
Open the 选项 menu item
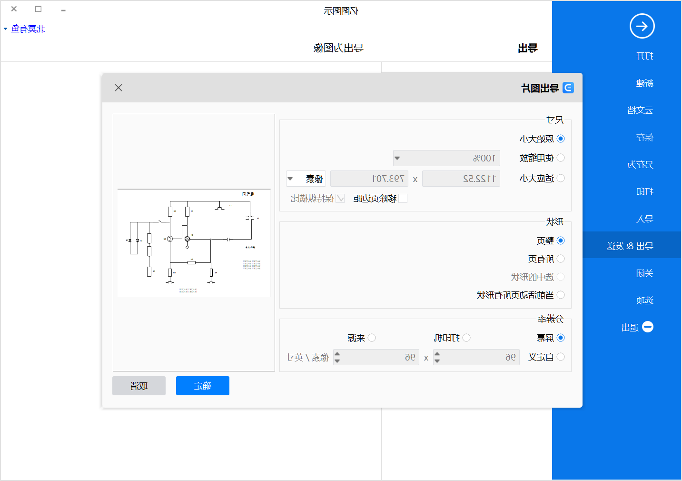645,301
